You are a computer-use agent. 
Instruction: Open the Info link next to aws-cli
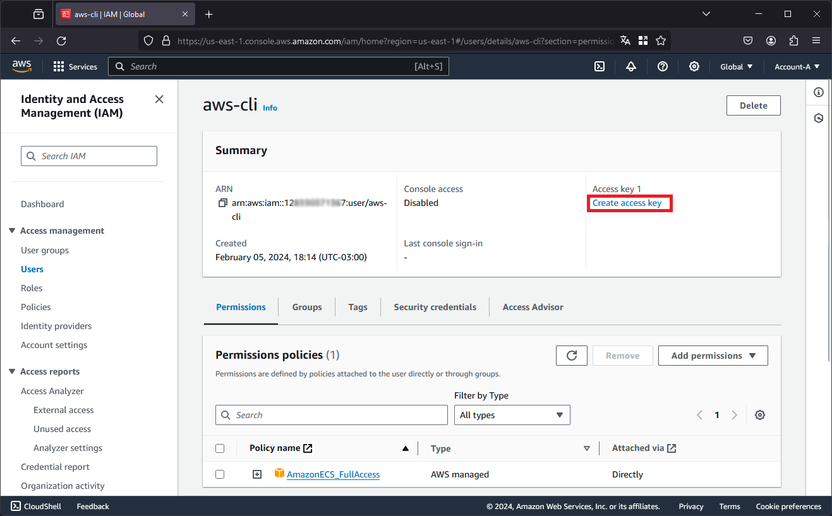click(x=270, y=108)
